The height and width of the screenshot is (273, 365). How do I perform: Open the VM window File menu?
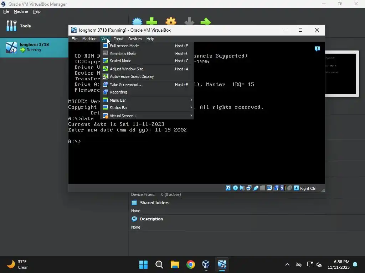click(x=74, y=39)
